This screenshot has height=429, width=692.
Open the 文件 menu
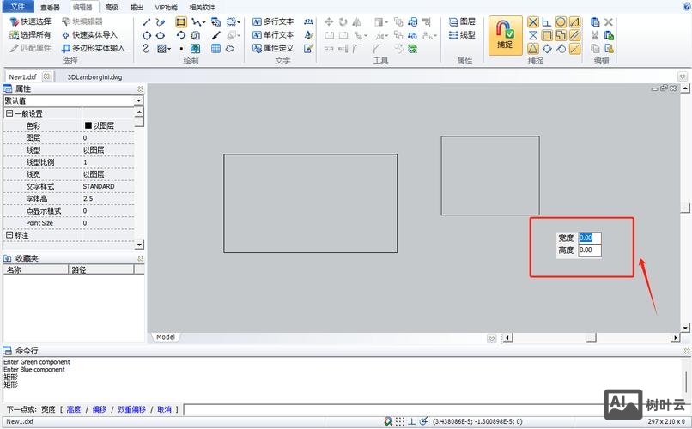coord(17,7)
